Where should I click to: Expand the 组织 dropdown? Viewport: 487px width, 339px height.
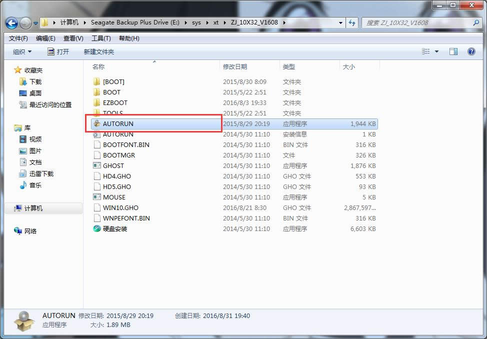coord(22,51)
